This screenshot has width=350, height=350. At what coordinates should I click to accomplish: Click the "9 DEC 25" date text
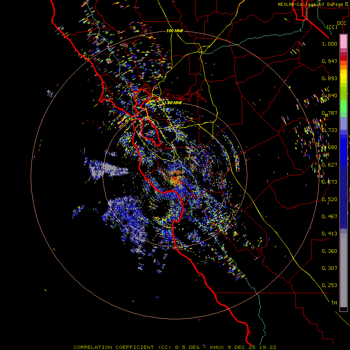241,347
